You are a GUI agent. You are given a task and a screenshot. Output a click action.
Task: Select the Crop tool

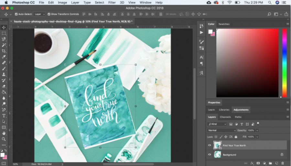click(4, 51)
